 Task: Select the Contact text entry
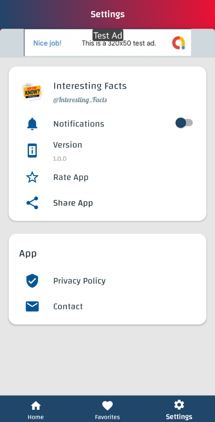click(68, 307)
